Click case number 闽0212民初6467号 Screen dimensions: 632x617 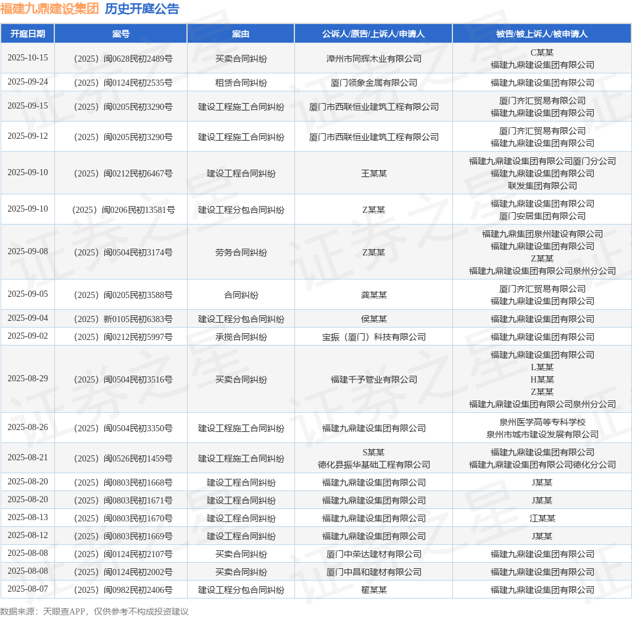(123, 174)
